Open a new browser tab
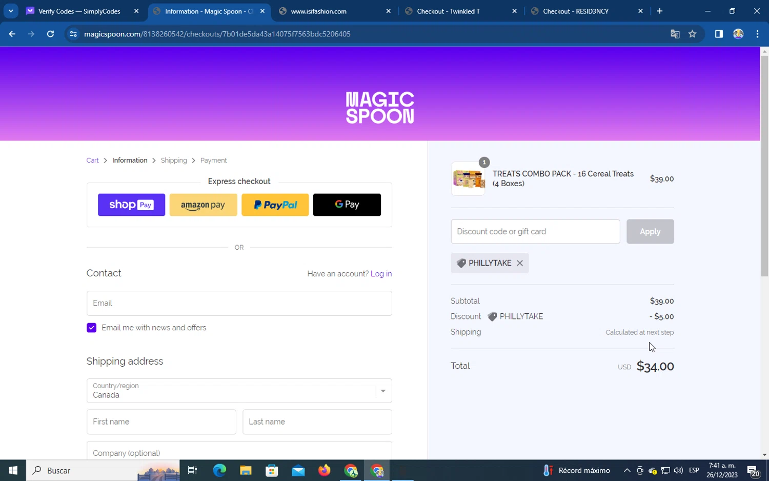 (x=660, y=11)
